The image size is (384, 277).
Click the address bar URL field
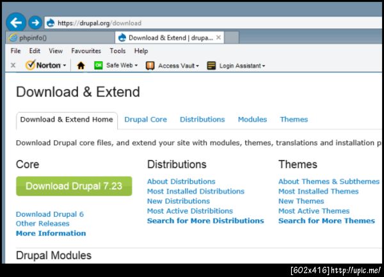coord(213,23)
